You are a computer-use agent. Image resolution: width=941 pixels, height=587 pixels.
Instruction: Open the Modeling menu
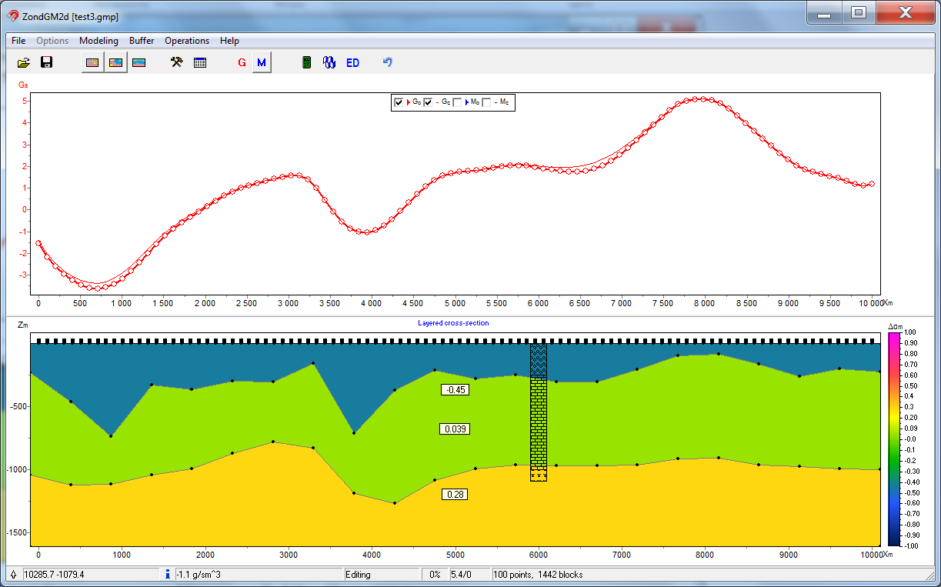(x=98, y=41)
